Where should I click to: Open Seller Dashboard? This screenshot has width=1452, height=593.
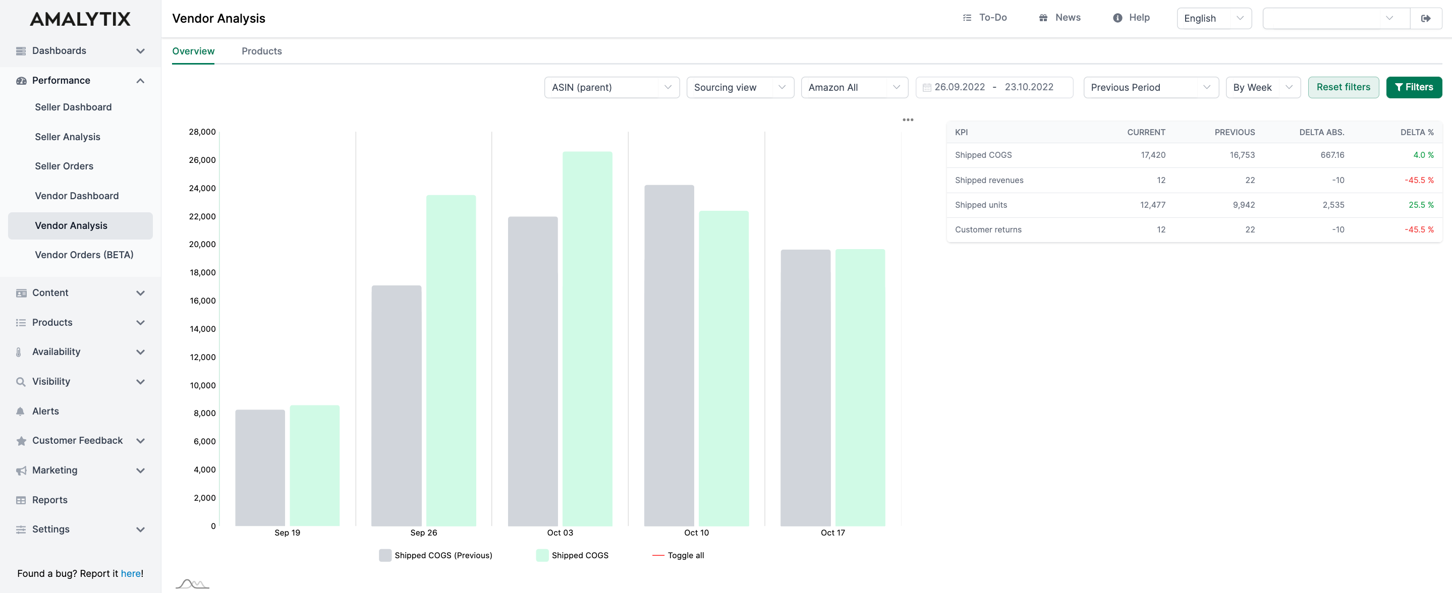[x=73, y=107]
